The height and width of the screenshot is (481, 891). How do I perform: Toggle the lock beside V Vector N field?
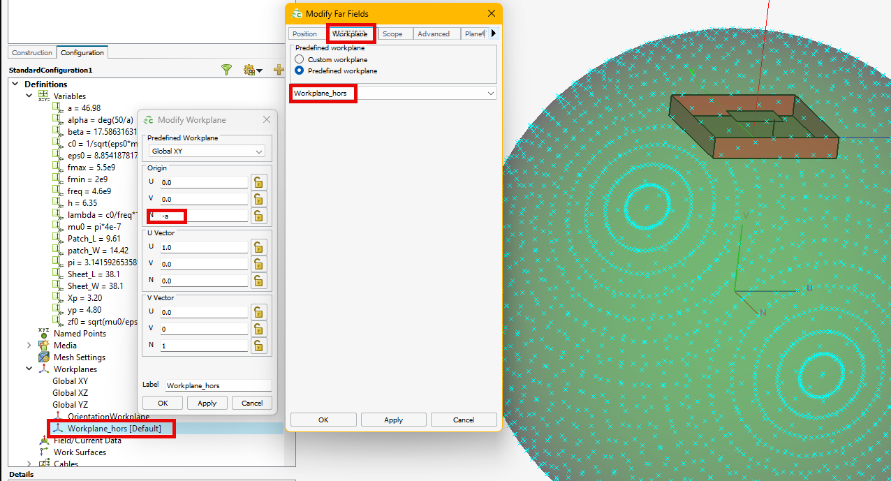coord(259,346)
